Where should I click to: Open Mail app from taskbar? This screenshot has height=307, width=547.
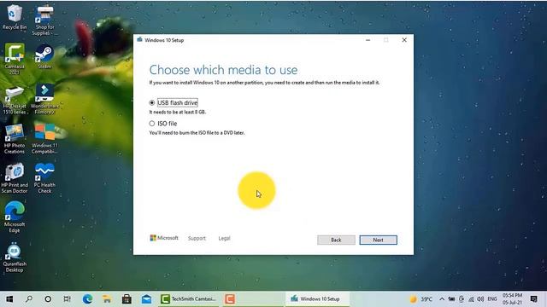point(146,299)
